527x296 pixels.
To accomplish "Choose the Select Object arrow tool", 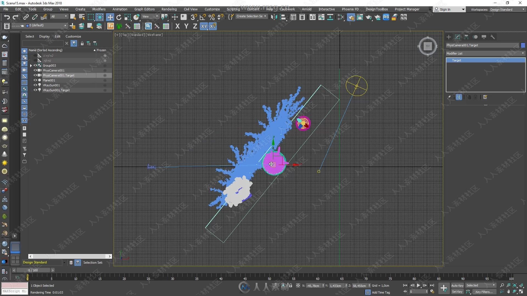I will coord(73,17).
